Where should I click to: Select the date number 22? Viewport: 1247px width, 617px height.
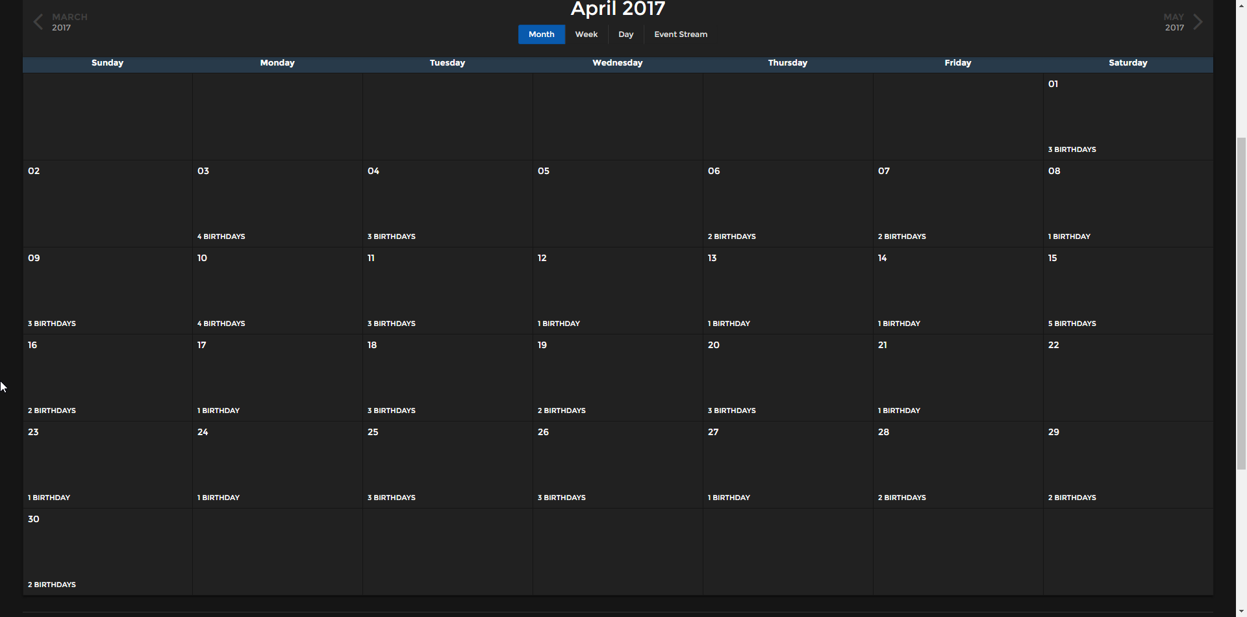click(x=1053, y=345)
